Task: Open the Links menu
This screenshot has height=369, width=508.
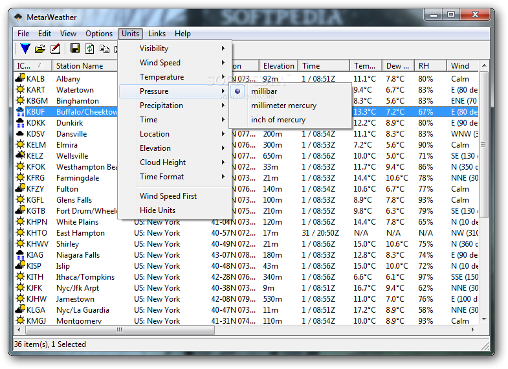Action: point(157,34)
